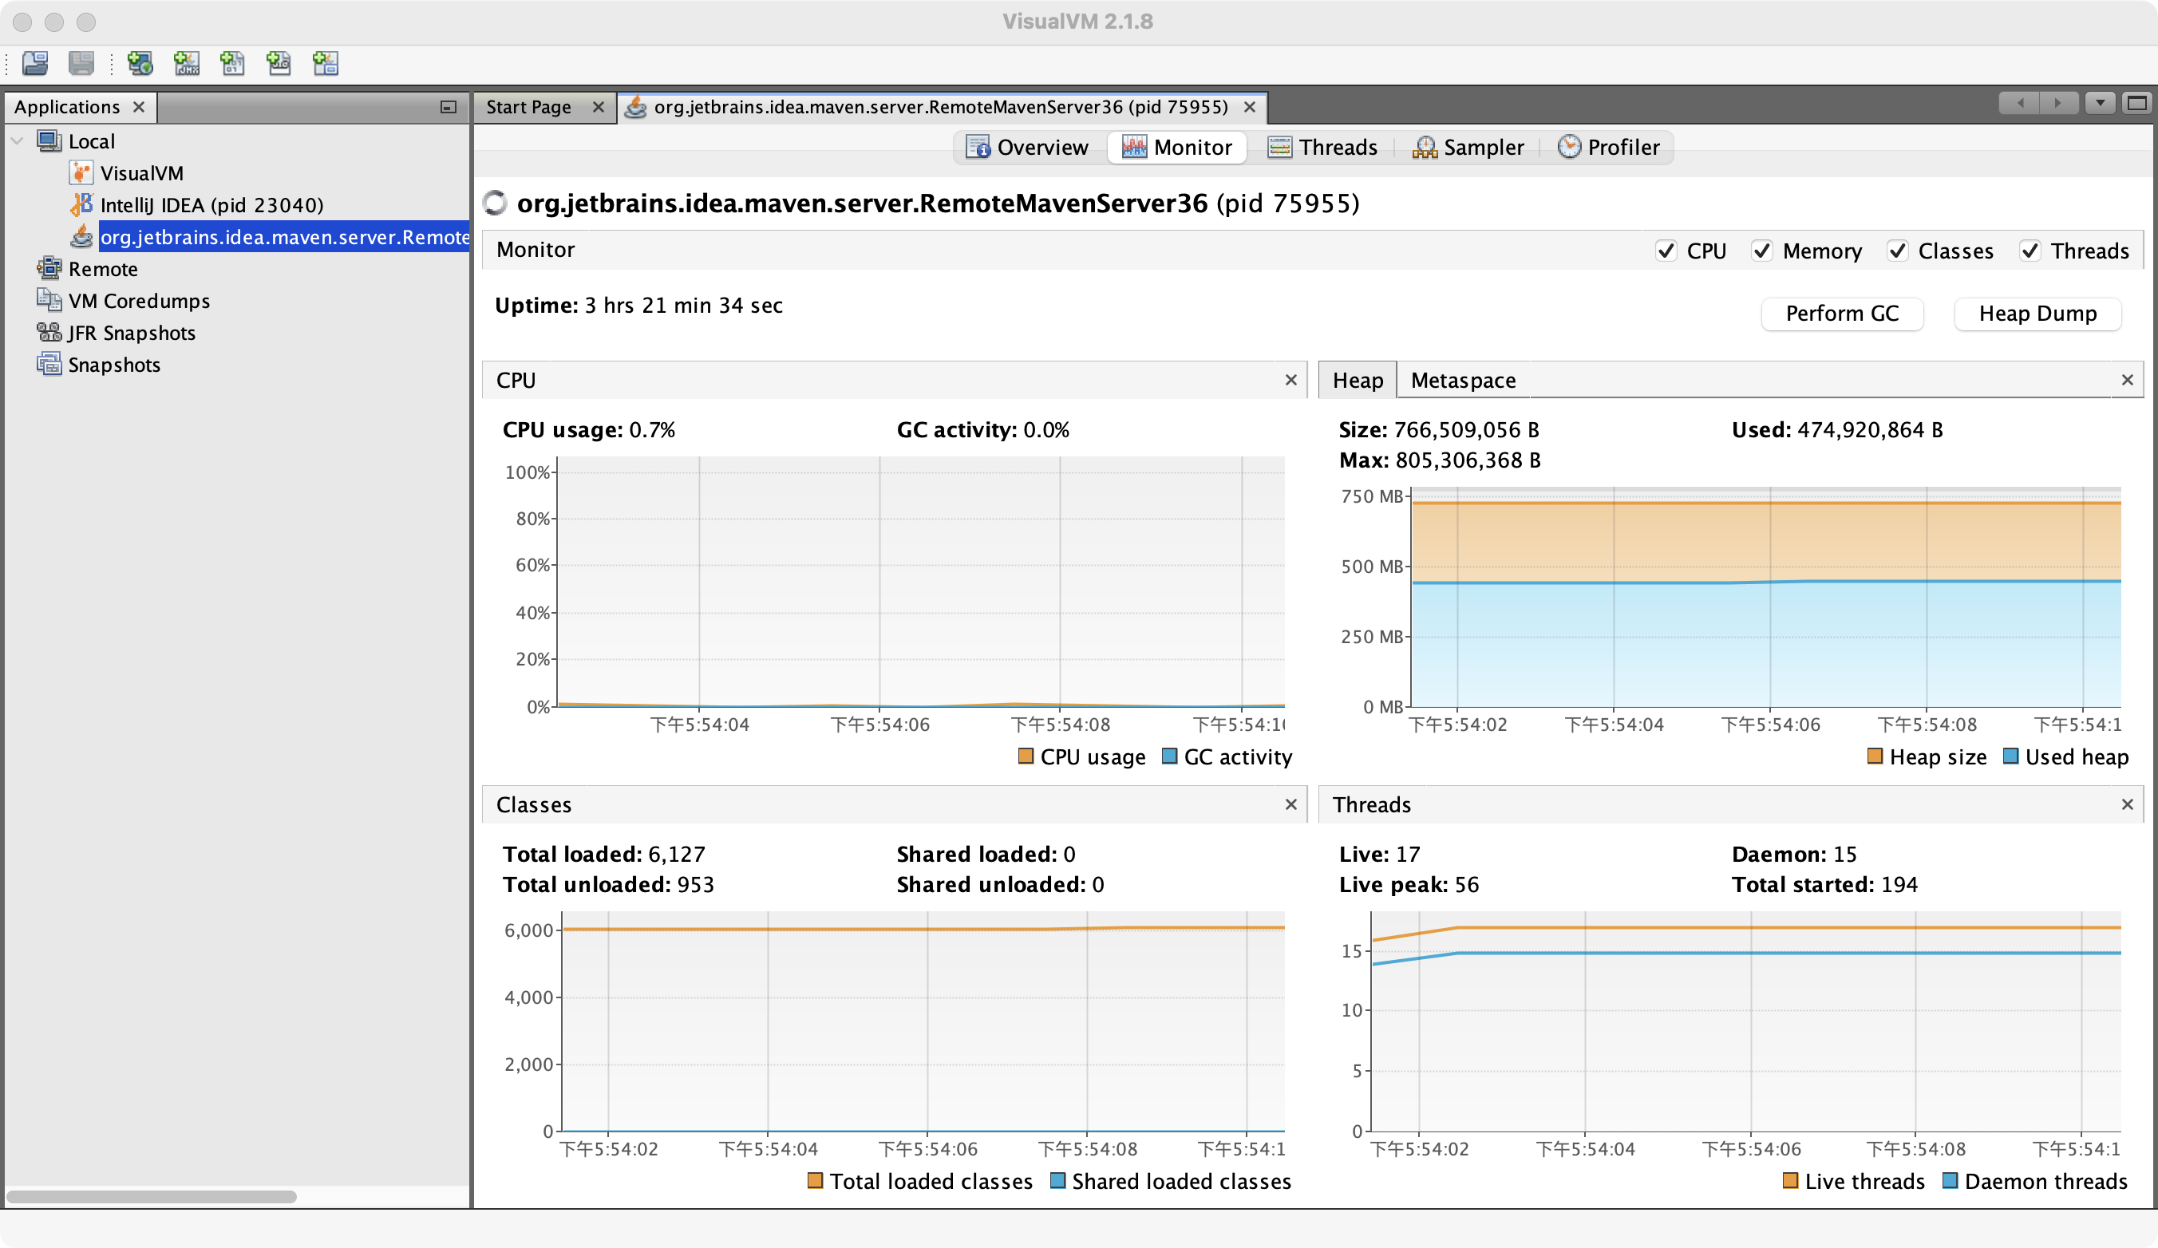2158x1248 pixels.
Task: Click the Add Remote Host toolbar icon
Action: pyautogui.click(x=140, y=63)
